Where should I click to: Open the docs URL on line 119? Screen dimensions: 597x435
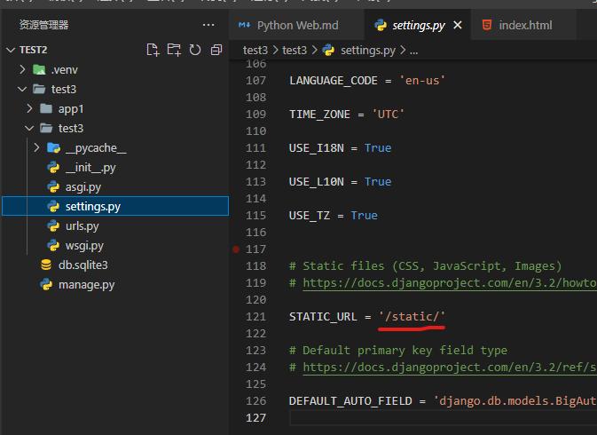coord(450,283)
